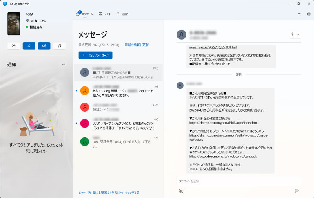Open the Messages tab
The width and height of the screenshot is (314, 198).
[x=85, y=14]
